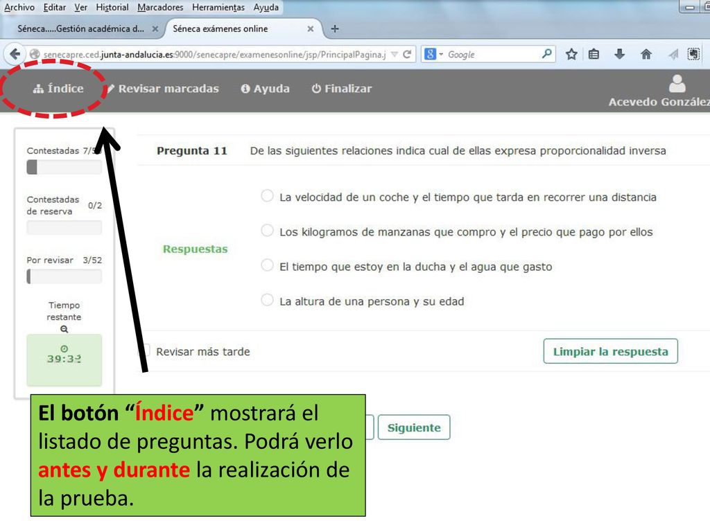Open the Archivo menu

click(x=19, y=7)
